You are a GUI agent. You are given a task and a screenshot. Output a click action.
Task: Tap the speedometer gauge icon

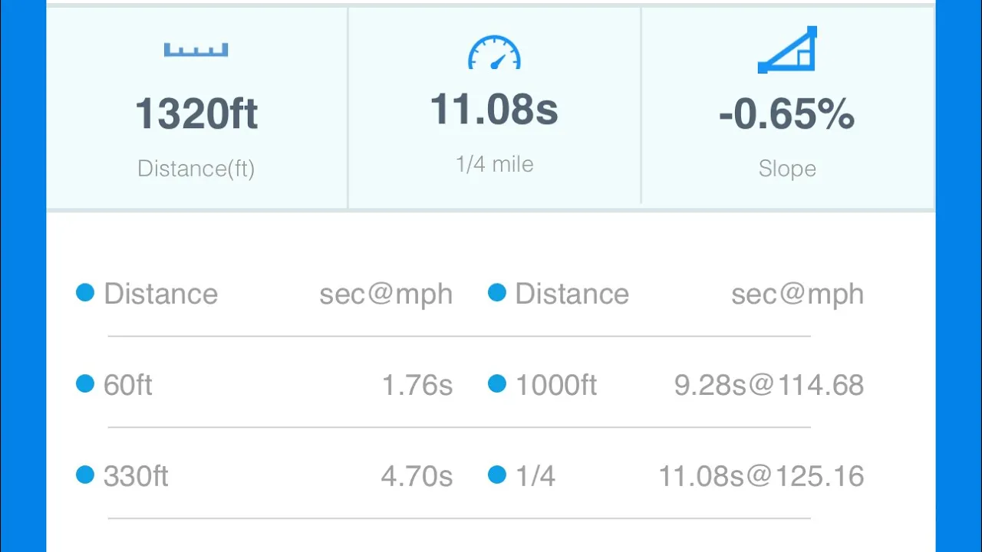(494, 52)
